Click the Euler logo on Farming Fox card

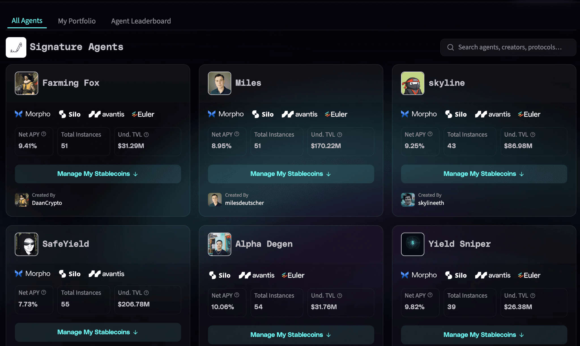tap(143, 114)
